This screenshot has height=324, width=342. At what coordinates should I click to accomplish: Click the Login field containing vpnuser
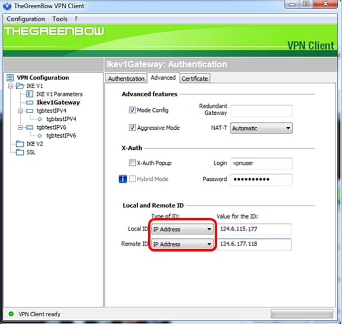pyautogui.click(x=261, y=163)
